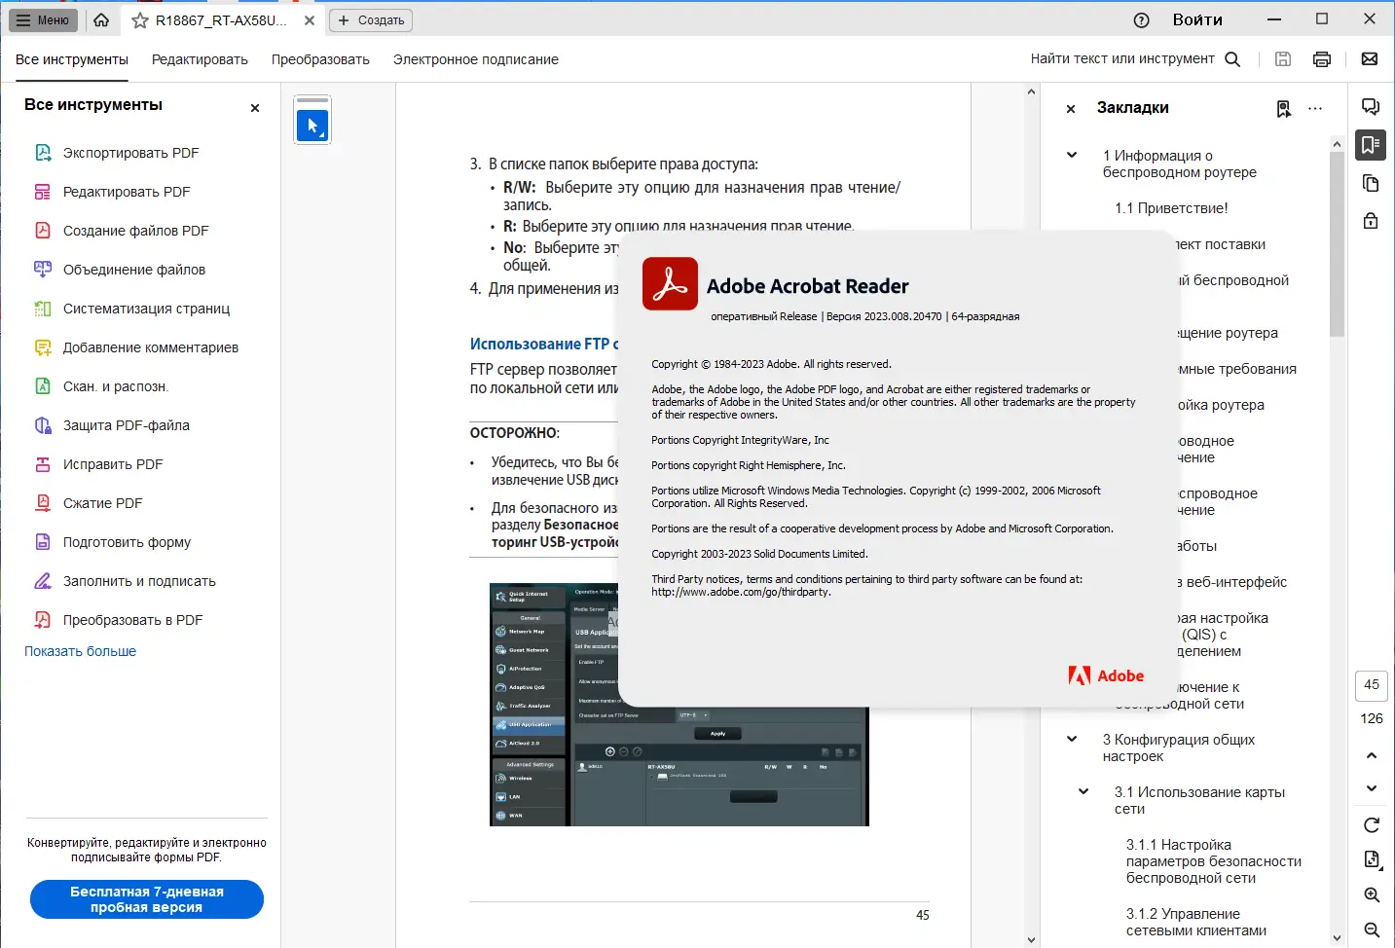Select the R18867_RT-AX58U document tab
This screenshot has width=1395, height=948.
click(x=222, y=20)
